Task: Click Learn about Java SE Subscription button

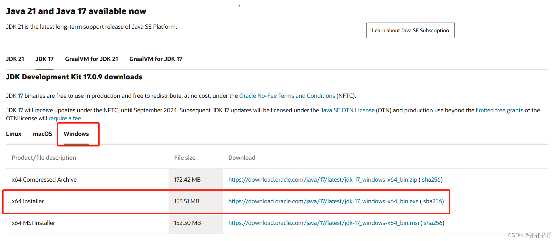Action: click(410, 30)
